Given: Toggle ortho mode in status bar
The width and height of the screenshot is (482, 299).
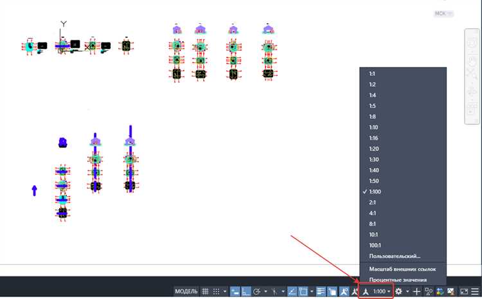Looking at the screenshot, I should point(246,291).
